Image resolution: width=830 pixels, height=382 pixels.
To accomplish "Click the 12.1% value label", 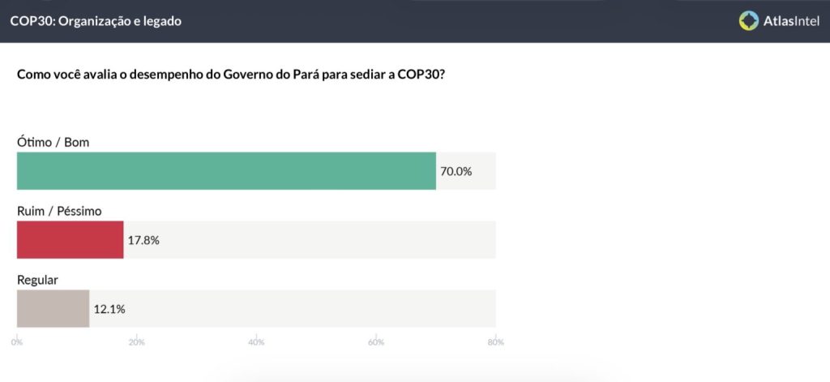I will point(109,309).
